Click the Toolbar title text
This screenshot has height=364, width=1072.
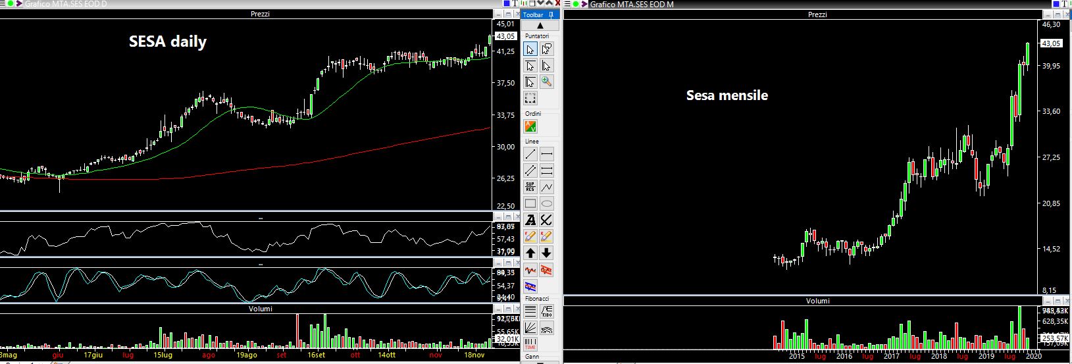(x=533, y=14)
